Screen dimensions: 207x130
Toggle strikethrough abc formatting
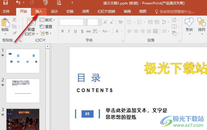click(x=89, y=31)
